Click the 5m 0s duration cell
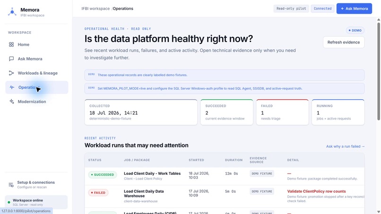381x214 pixels. pos(230,191)
